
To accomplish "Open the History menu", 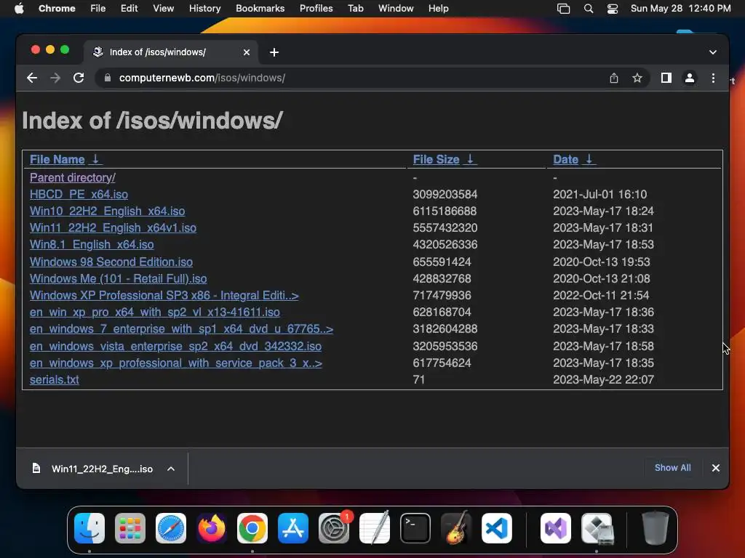I will coord(204,9).
